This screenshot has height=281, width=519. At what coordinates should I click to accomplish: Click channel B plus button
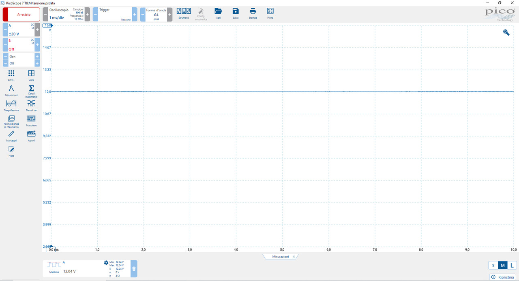pyautogui.click(x=37, y=45)
